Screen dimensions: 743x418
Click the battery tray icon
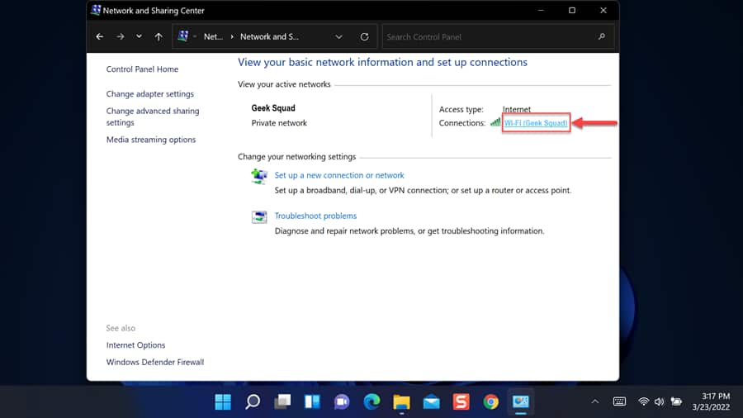point(676,401)
